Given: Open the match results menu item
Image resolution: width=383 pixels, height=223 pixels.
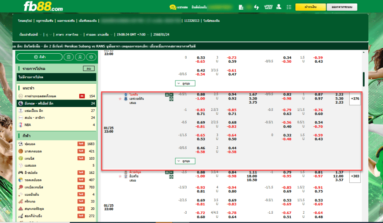Looking at the screenshot, I should 66,21.
